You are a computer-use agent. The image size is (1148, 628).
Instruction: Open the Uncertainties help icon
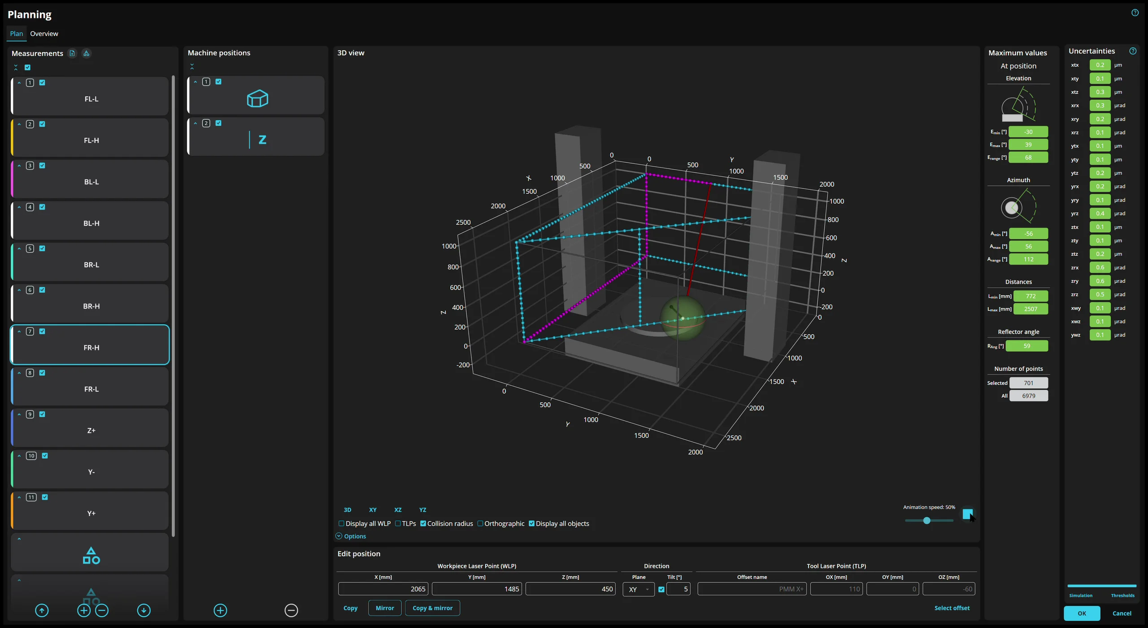point(1133,51)
